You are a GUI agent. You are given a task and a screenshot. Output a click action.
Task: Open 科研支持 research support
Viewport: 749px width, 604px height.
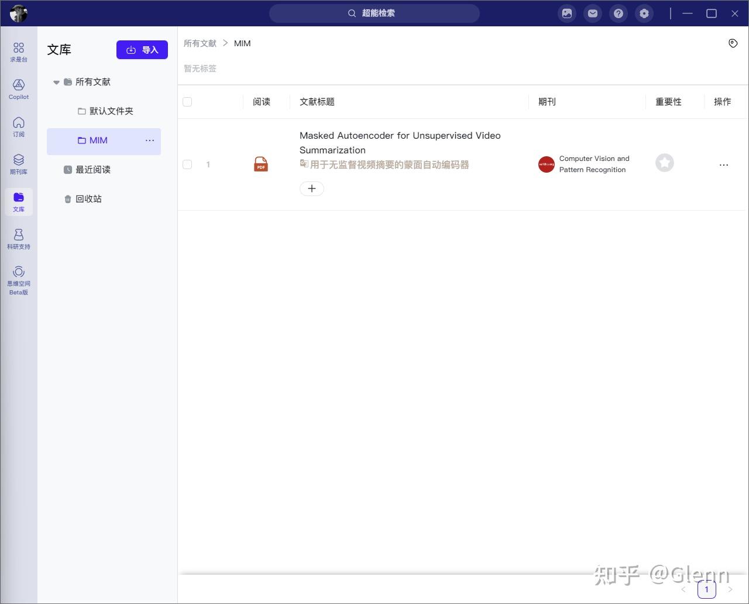[x=18, y=238]
